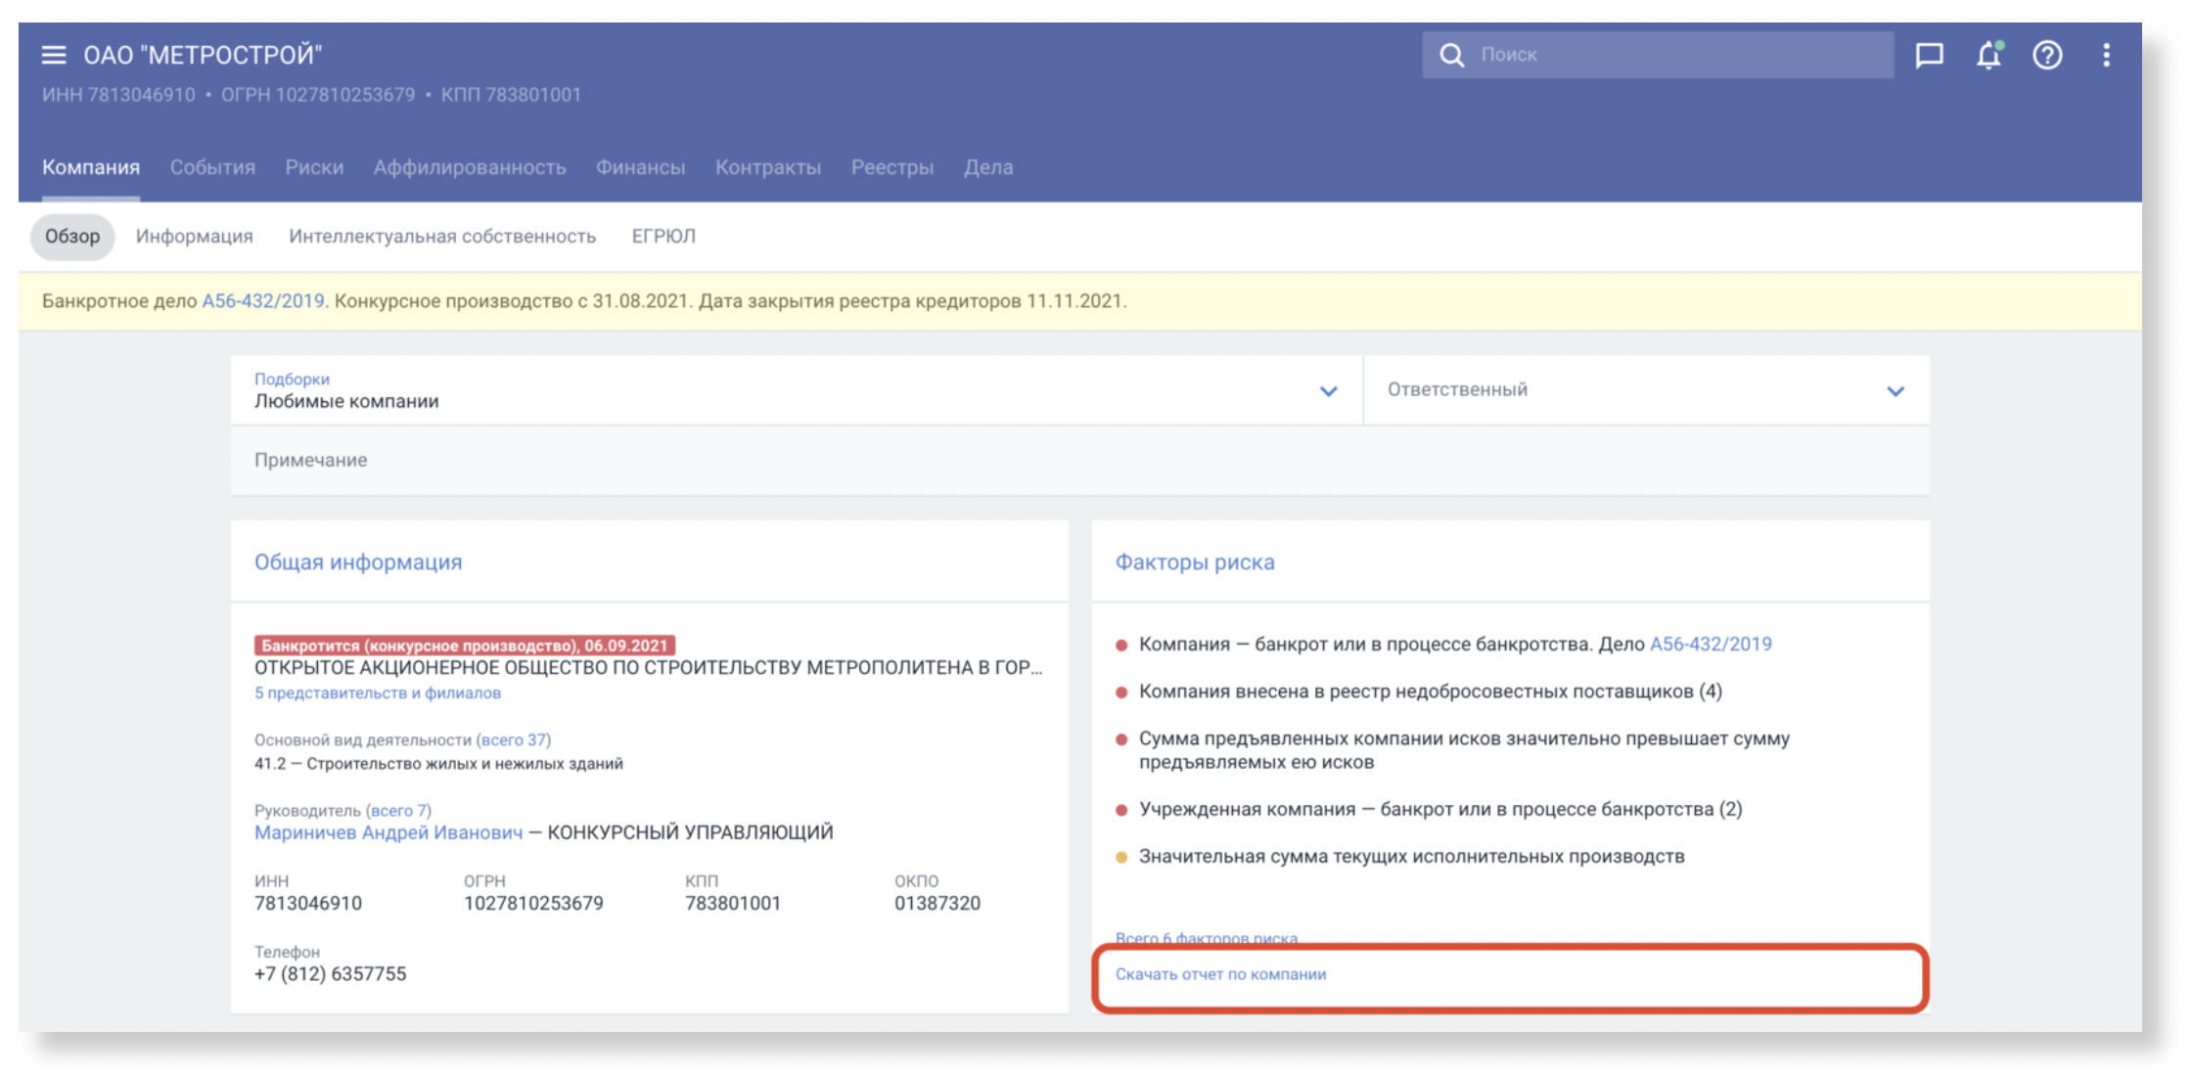Viewport: 2193px width, 1073px height.
Task: Open 5 представительств и филиалов link
Action: pyautogui.click(x=378, y=693)
